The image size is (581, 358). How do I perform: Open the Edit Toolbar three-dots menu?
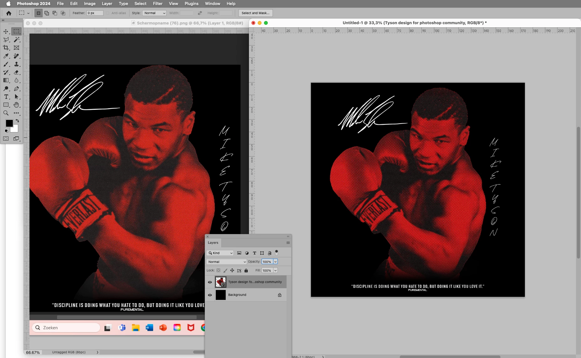coord(16,113)
